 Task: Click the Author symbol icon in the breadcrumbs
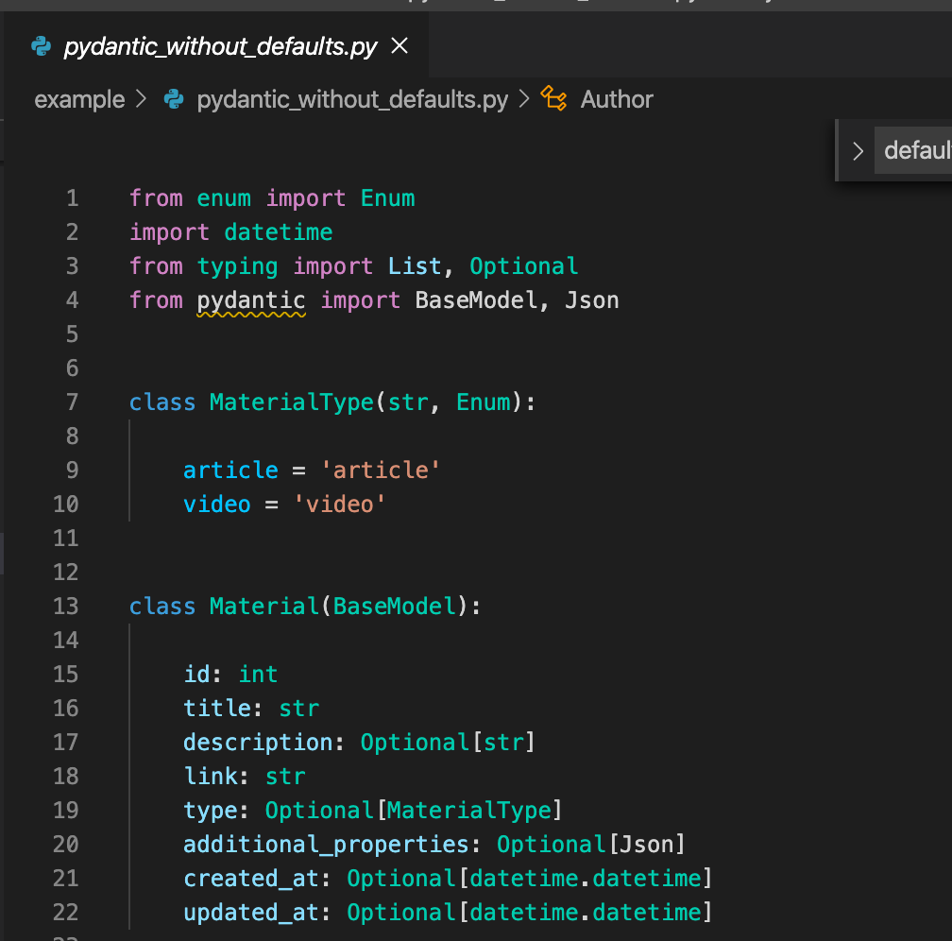pos(553,98)
